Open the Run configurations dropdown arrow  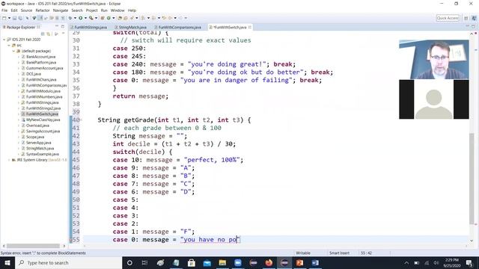point(85,18)
